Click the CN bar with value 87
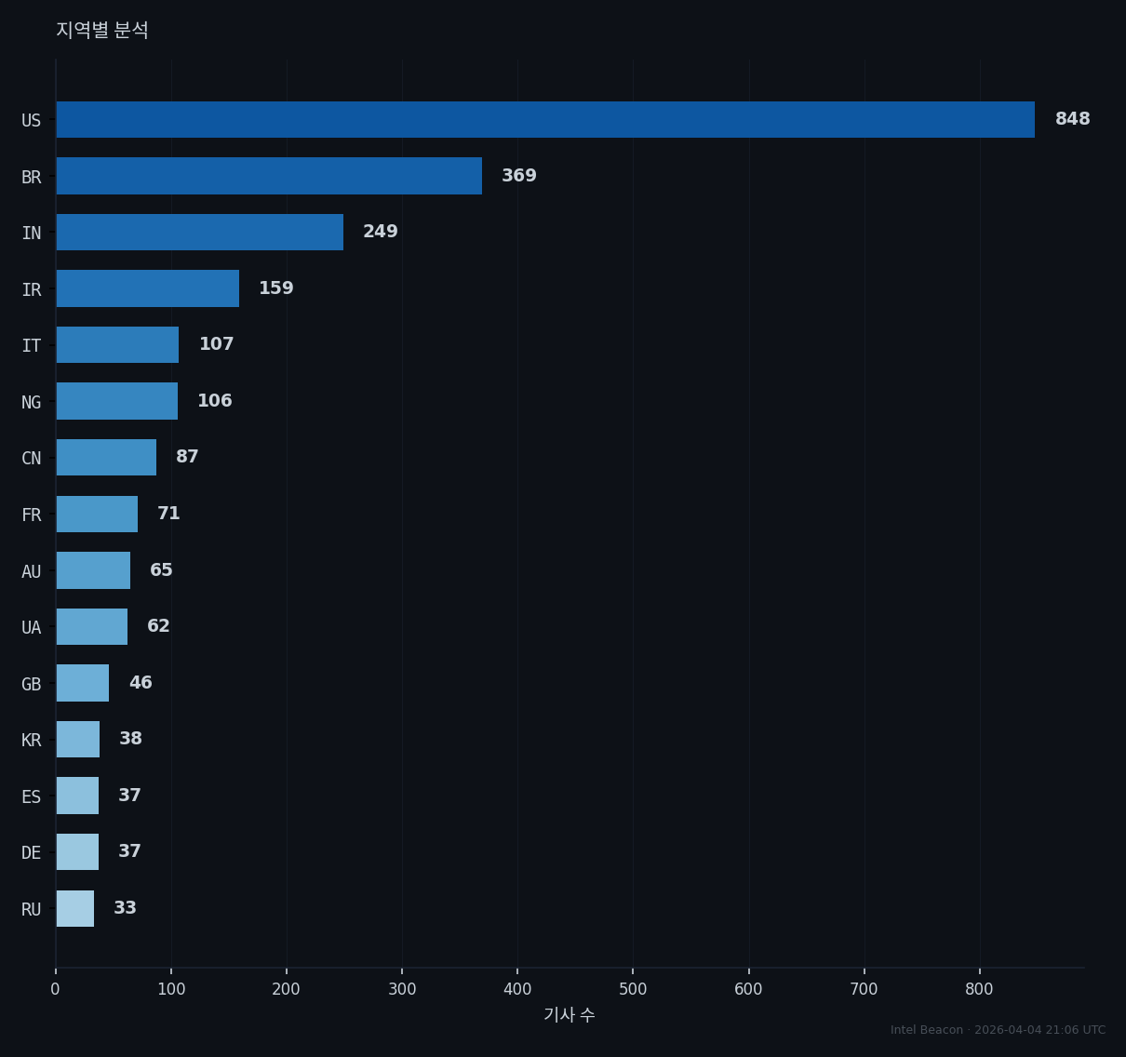 point(106,458)
